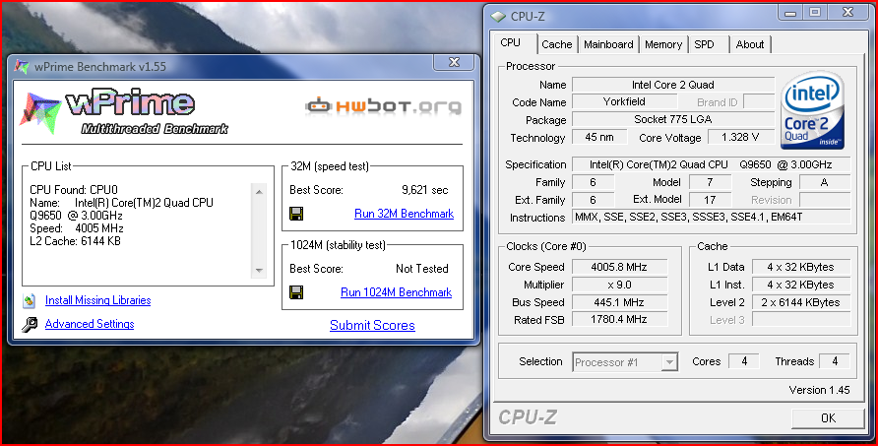The width and height of the screenshot is (878, 446).
Task: Click the Multiplier value x 9.0
Action: point(619,285)
